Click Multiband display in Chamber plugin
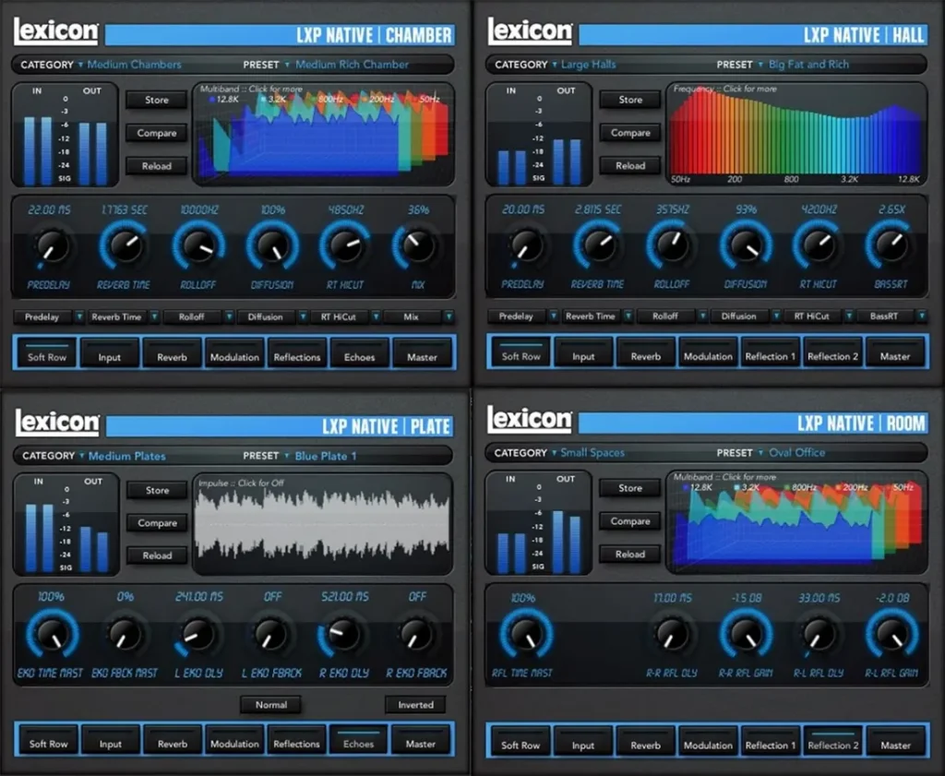The width and height of the screenshot is (945, 776). pyautogui.click(x=324, y=134)
